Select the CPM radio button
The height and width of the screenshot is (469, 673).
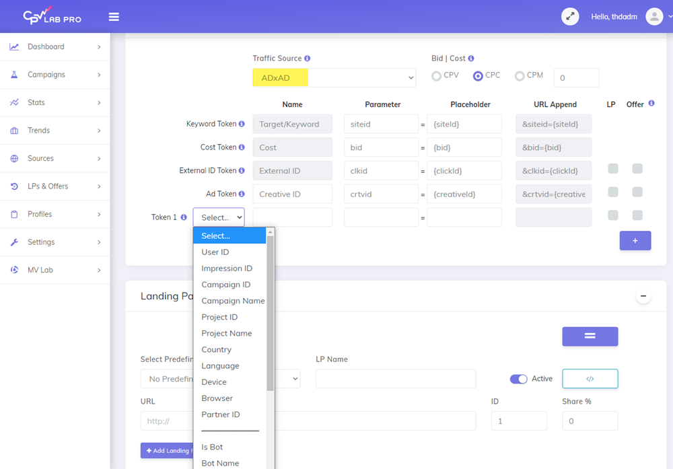pyautogui.click(x=520, y=76)
